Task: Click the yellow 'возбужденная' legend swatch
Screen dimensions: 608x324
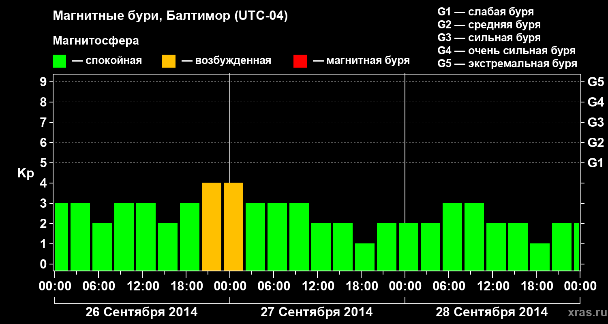Action: click(169, 61)
